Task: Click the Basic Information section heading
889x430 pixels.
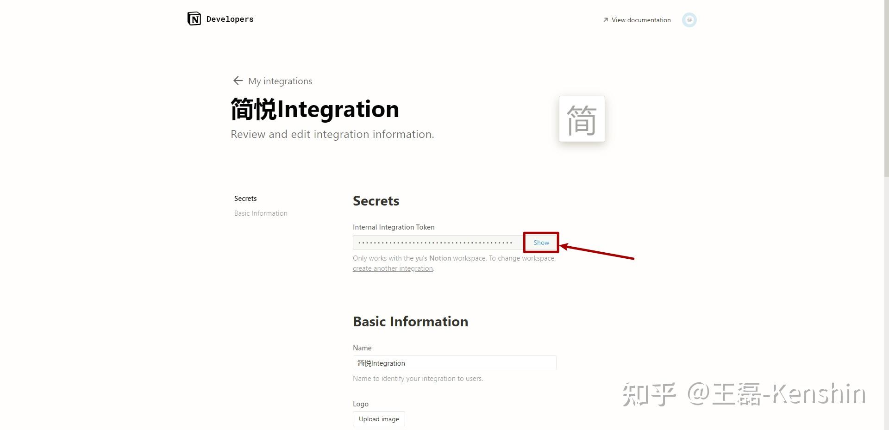Action: click(411, 322)
